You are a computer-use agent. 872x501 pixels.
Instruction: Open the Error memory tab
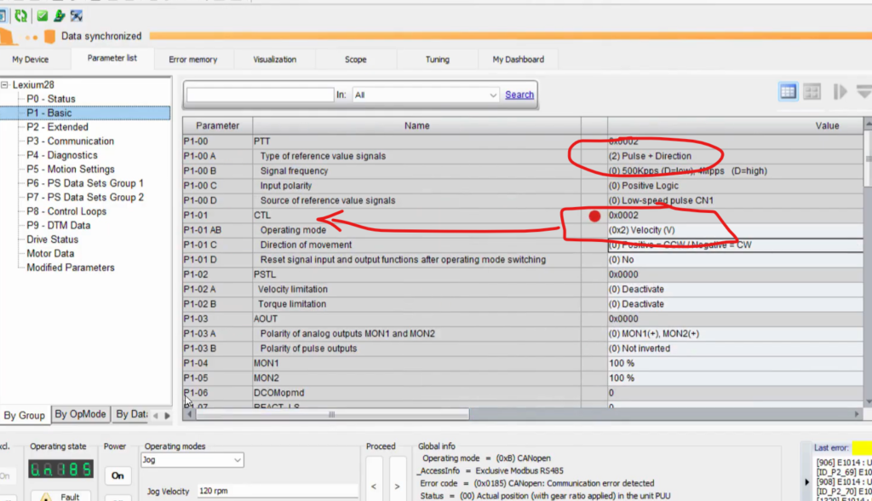(x=192, y=60)
